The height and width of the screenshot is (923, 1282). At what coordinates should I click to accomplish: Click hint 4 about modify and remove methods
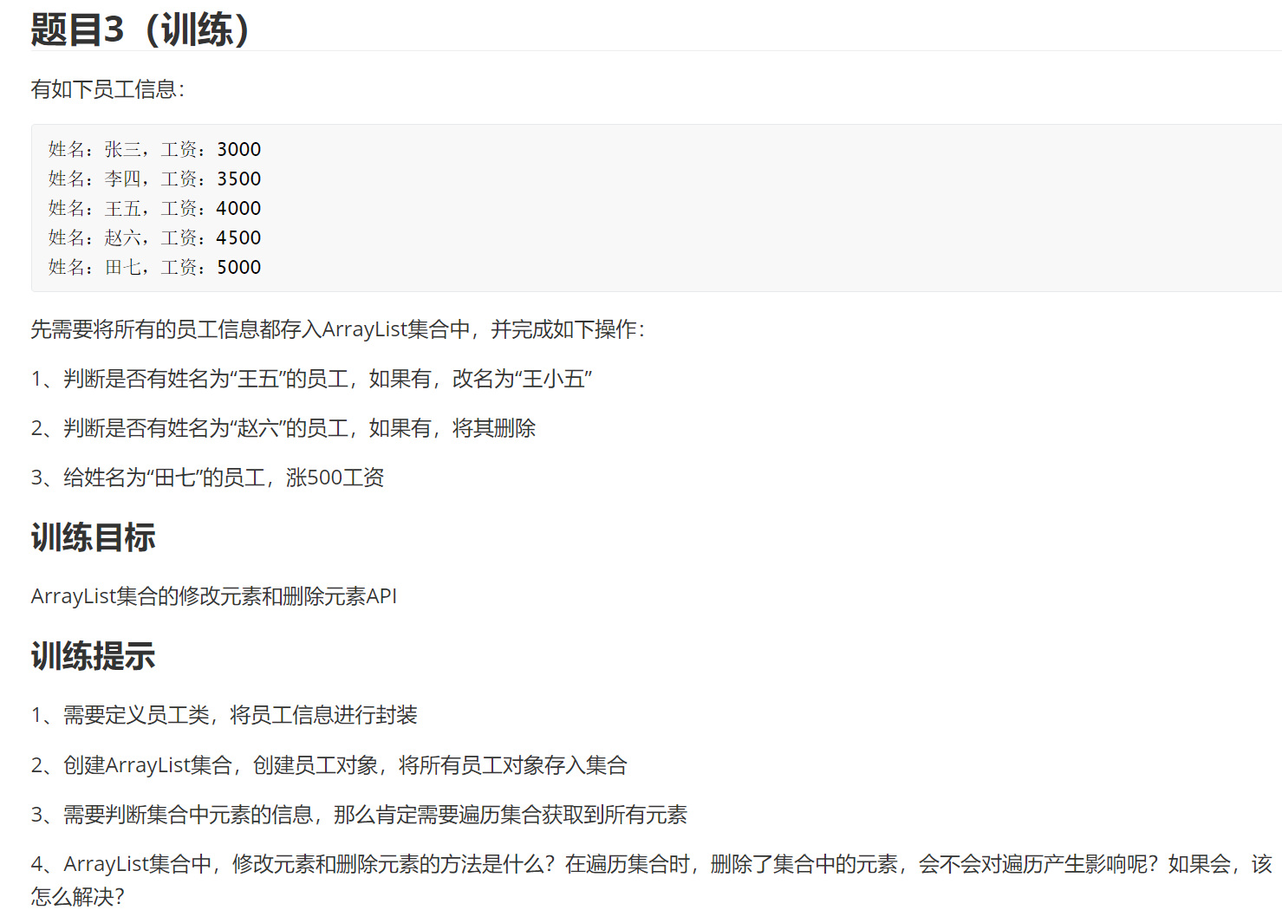pyautogui.click(x=652, y=881)
